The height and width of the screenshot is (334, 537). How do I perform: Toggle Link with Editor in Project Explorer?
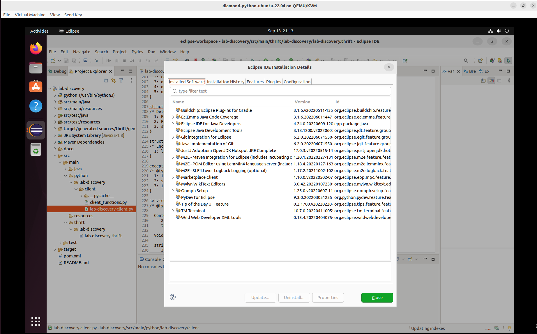pyautogui.click(x=114, y=80)
